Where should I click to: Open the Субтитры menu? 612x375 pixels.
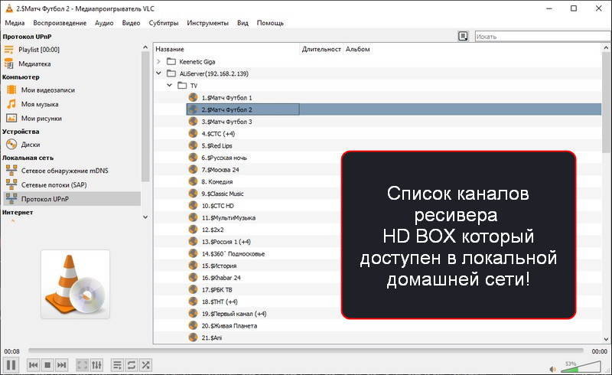[x=164, y=23]
